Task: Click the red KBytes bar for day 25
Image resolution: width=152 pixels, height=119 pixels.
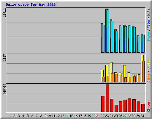Action: [x=116, y=108]
